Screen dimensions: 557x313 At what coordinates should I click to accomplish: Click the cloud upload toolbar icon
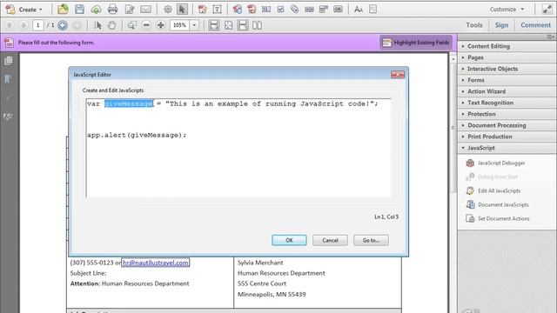tap(96, 10)
